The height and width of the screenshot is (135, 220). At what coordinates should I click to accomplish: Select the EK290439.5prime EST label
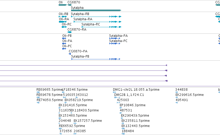coord(135,116)
